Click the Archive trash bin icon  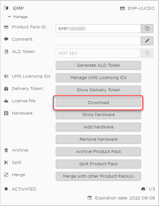coord(6,150)
